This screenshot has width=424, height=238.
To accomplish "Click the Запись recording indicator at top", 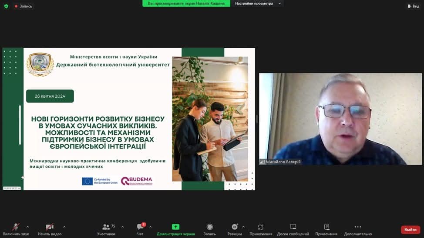I will click(23, 6).
